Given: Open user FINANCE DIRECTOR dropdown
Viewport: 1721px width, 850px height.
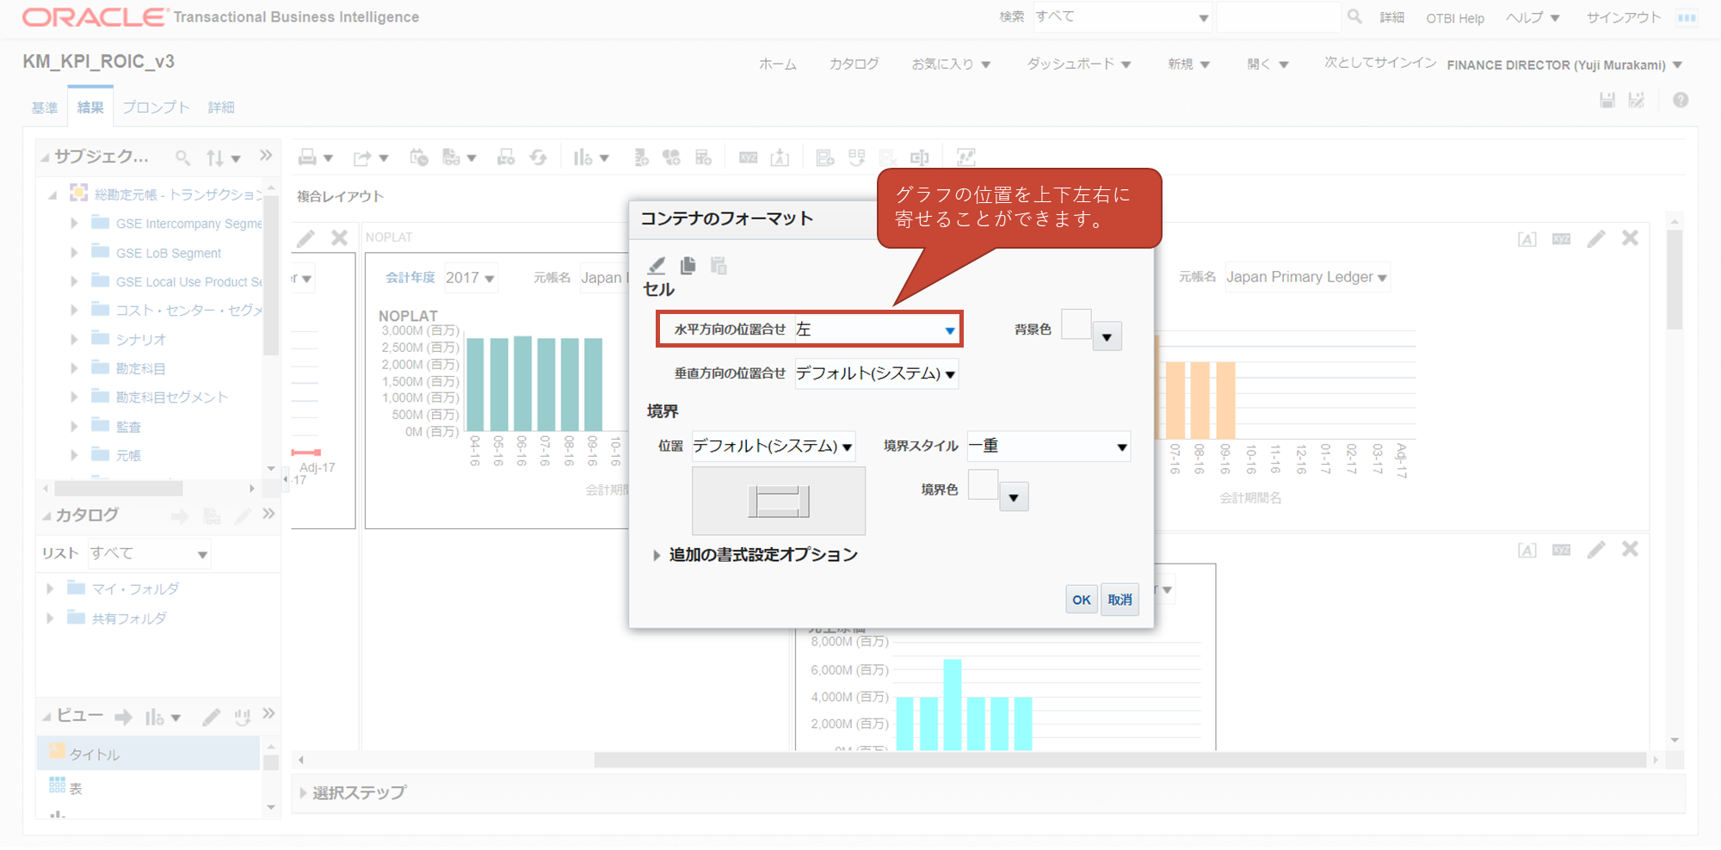Looking at the screenshot, I should [x=1564, y=65].
